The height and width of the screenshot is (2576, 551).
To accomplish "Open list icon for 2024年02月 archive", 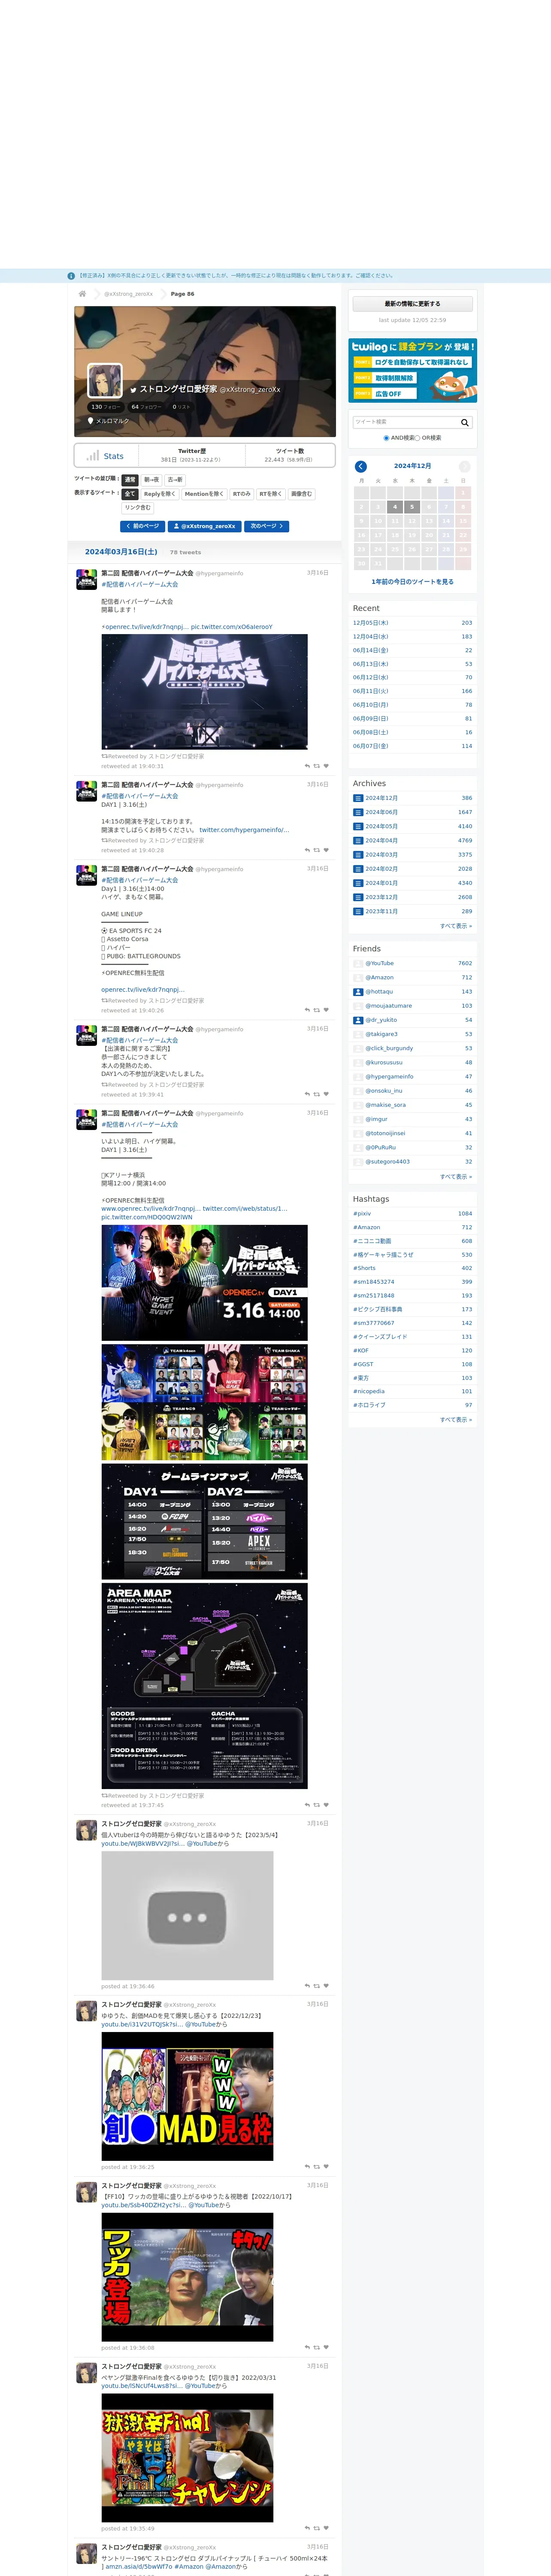I will tap(358, 869).
